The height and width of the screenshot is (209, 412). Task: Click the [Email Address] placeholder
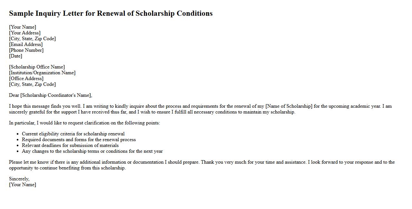tap(26, 44)
